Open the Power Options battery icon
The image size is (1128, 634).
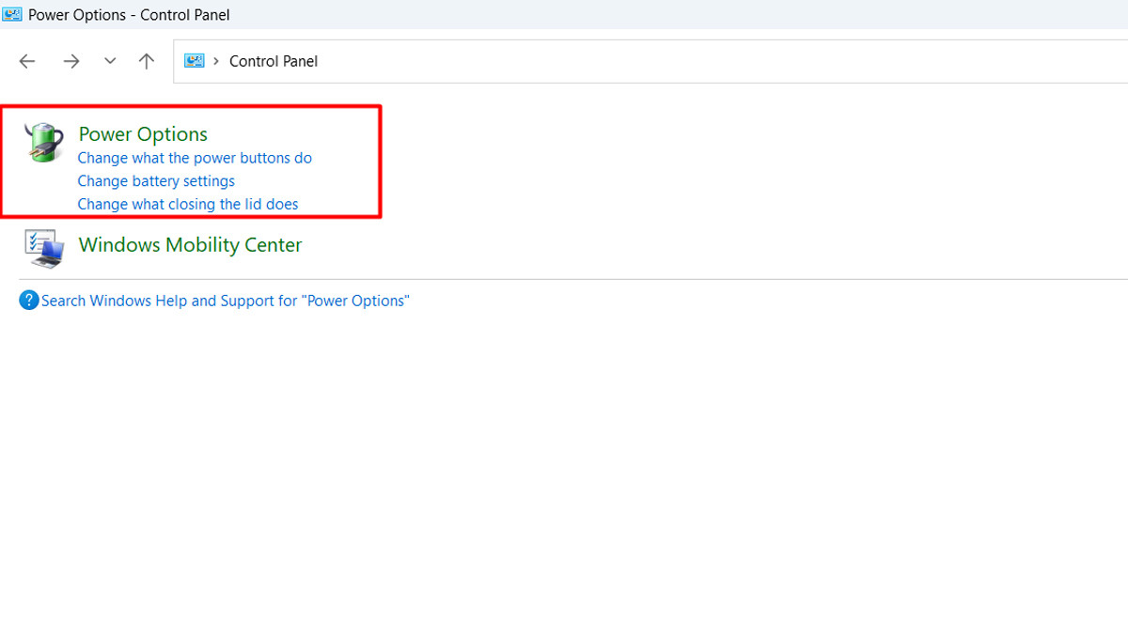point(43,143)
